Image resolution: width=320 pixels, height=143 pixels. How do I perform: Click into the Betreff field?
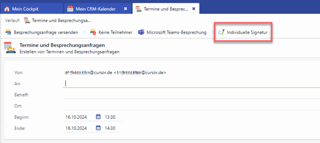coord(190,95)
